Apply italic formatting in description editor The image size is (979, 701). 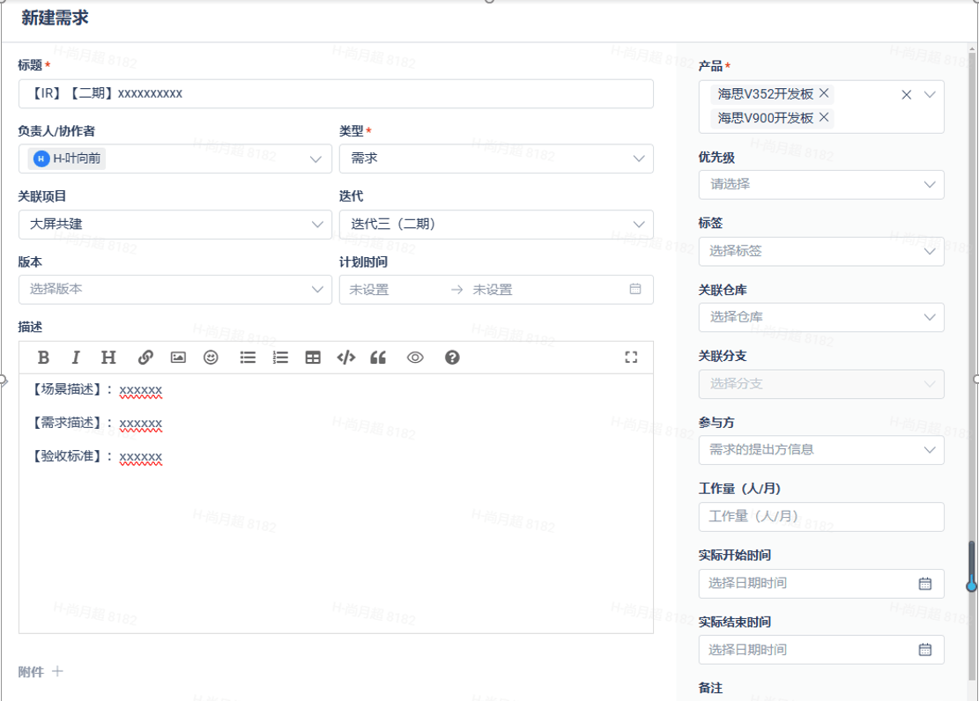tap(76, 358)
